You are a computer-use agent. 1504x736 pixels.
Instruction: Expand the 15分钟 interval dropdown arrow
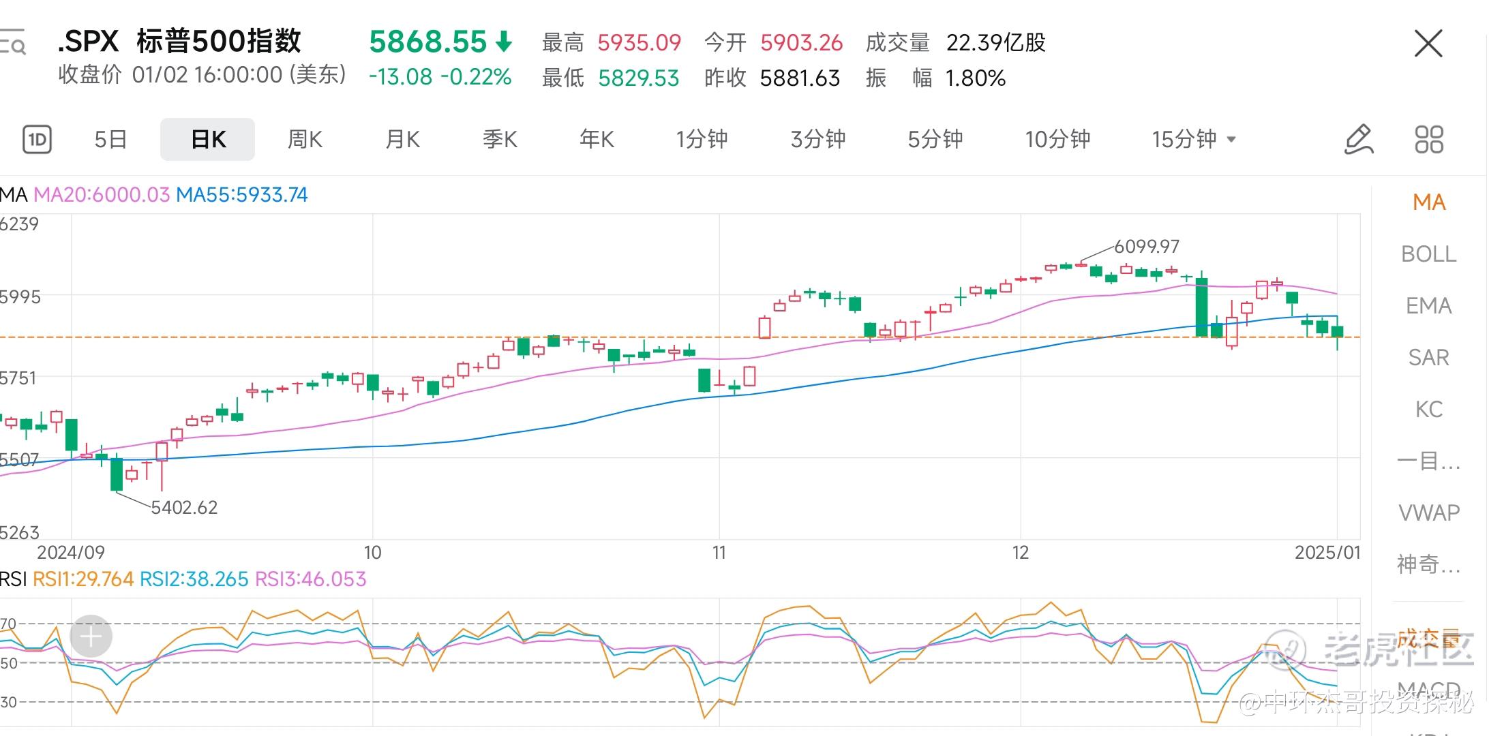point(1231,140)
